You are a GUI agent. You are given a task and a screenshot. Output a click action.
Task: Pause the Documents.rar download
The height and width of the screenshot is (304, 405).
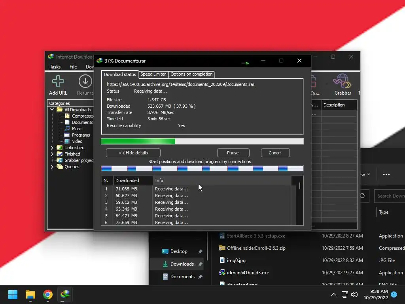233,153
